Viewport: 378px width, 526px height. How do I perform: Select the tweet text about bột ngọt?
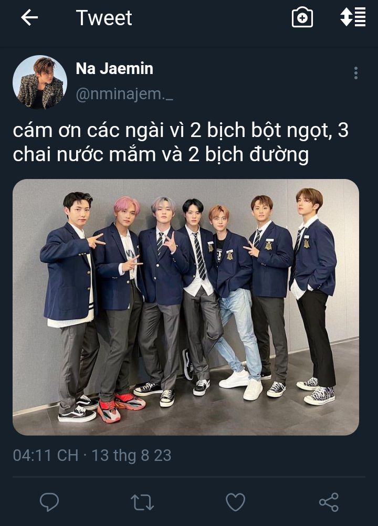[181, 142]
